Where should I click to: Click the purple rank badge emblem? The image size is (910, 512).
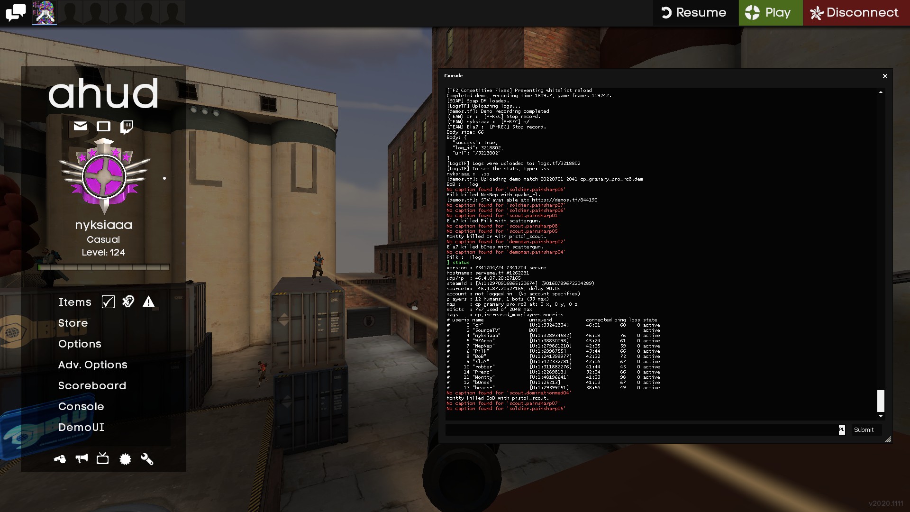pos(104,176)
